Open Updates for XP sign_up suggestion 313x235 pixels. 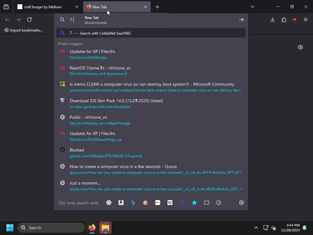pos(151,136)
